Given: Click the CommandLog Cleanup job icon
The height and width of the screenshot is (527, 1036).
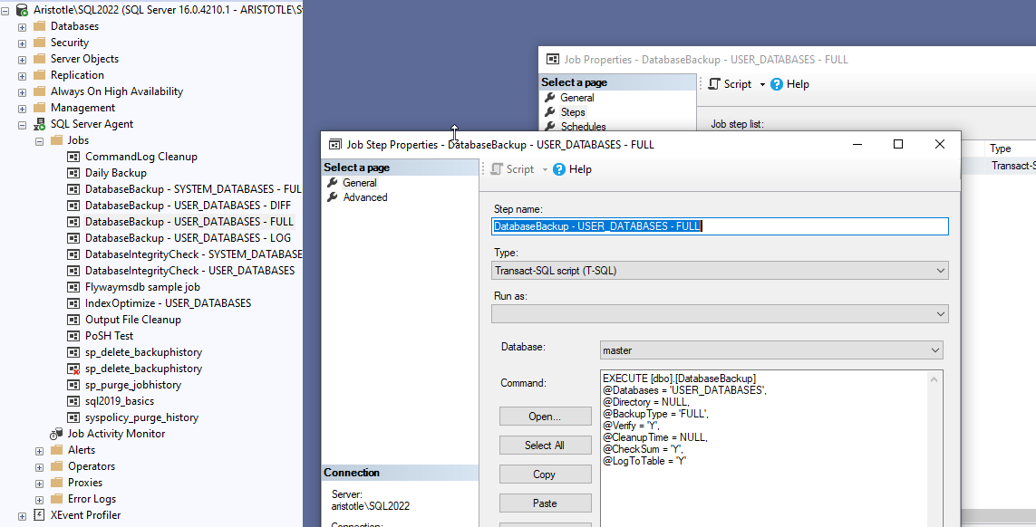Looking at the screenshot, I should (x=74, y=157).
